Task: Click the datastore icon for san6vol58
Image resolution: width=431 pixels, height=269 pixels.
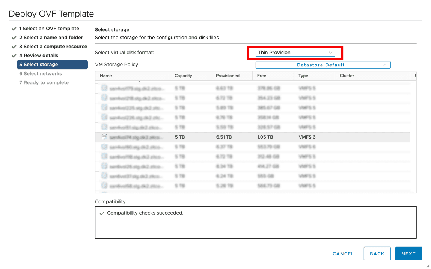Action: 104,186
